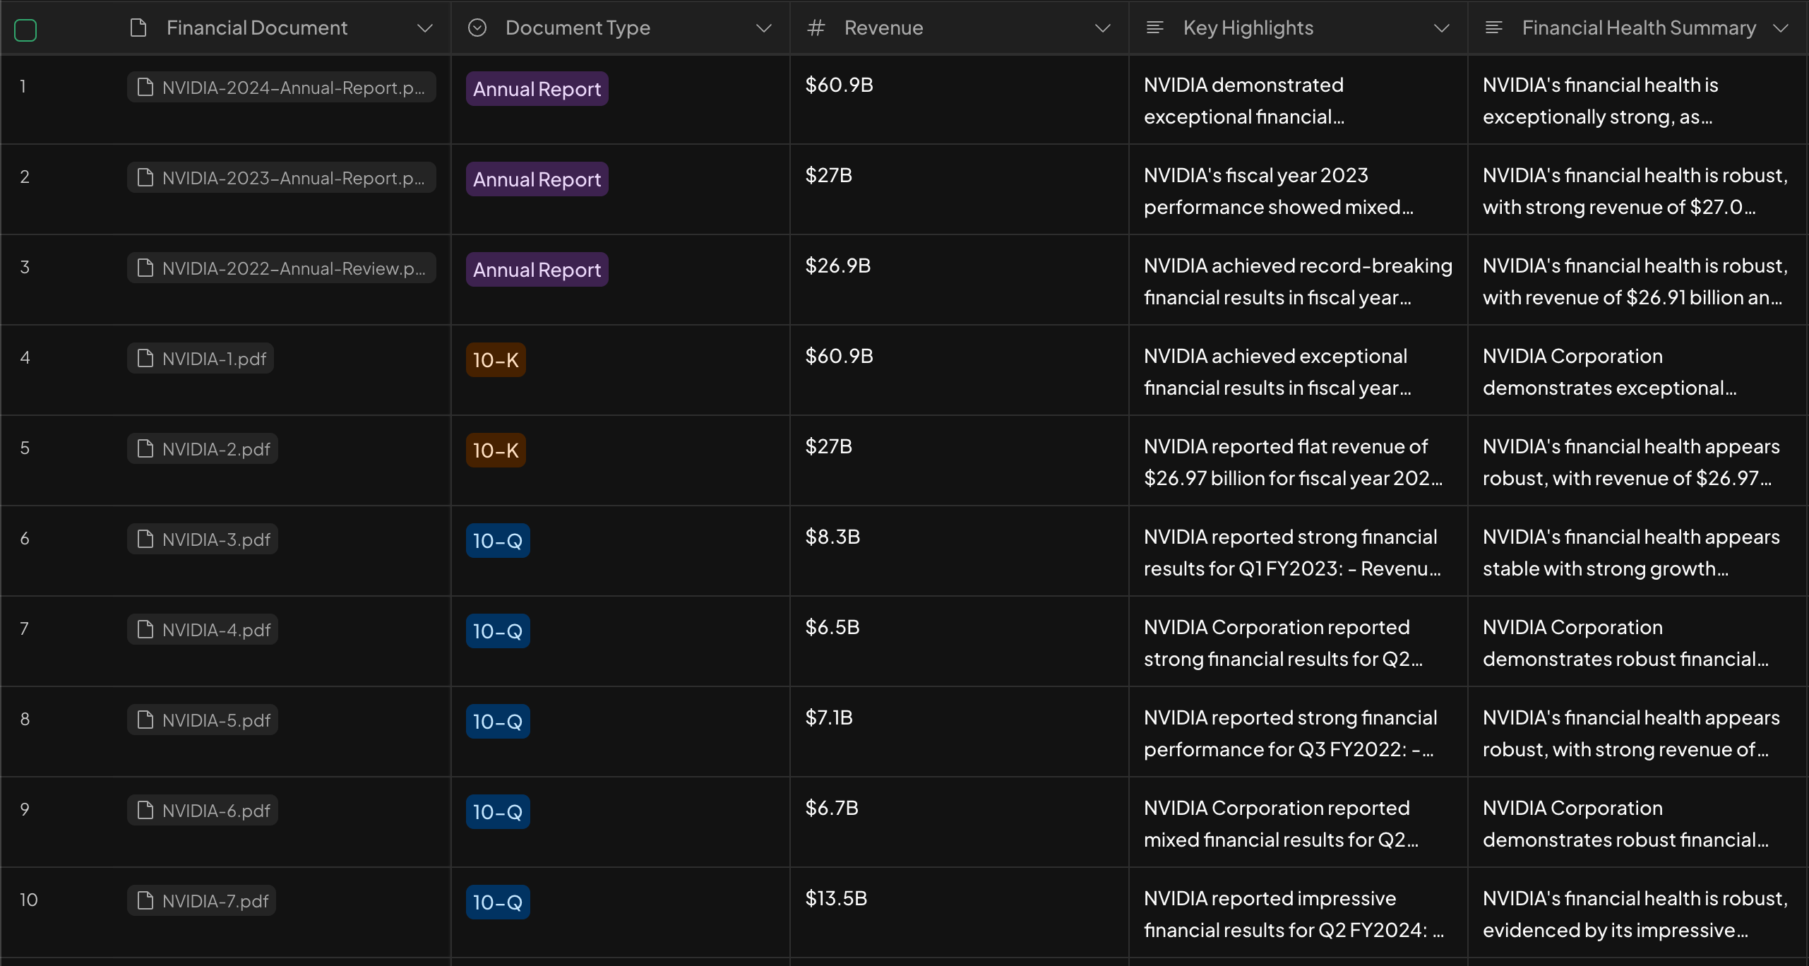Expand the Financial Document column dropdown
This screenshot has height=966, width=1809.
pyautogui.click(x=424, y=28)
